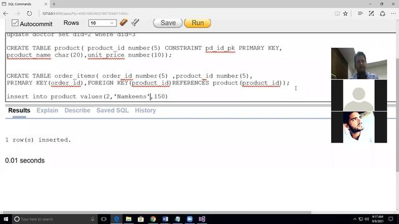Go back in the browser

[x=6, y=14]
